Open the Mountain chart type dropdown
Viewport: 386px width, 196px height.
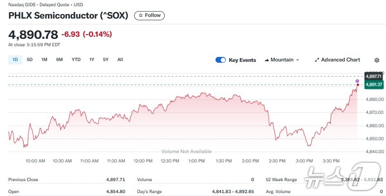click(x=282, y=60)
